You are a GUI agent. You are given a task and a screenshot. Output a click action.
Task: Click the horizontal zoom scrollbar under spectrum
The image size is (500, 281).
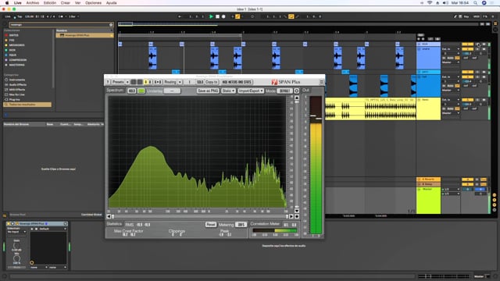pyautogui.click(x=200, y=217)
